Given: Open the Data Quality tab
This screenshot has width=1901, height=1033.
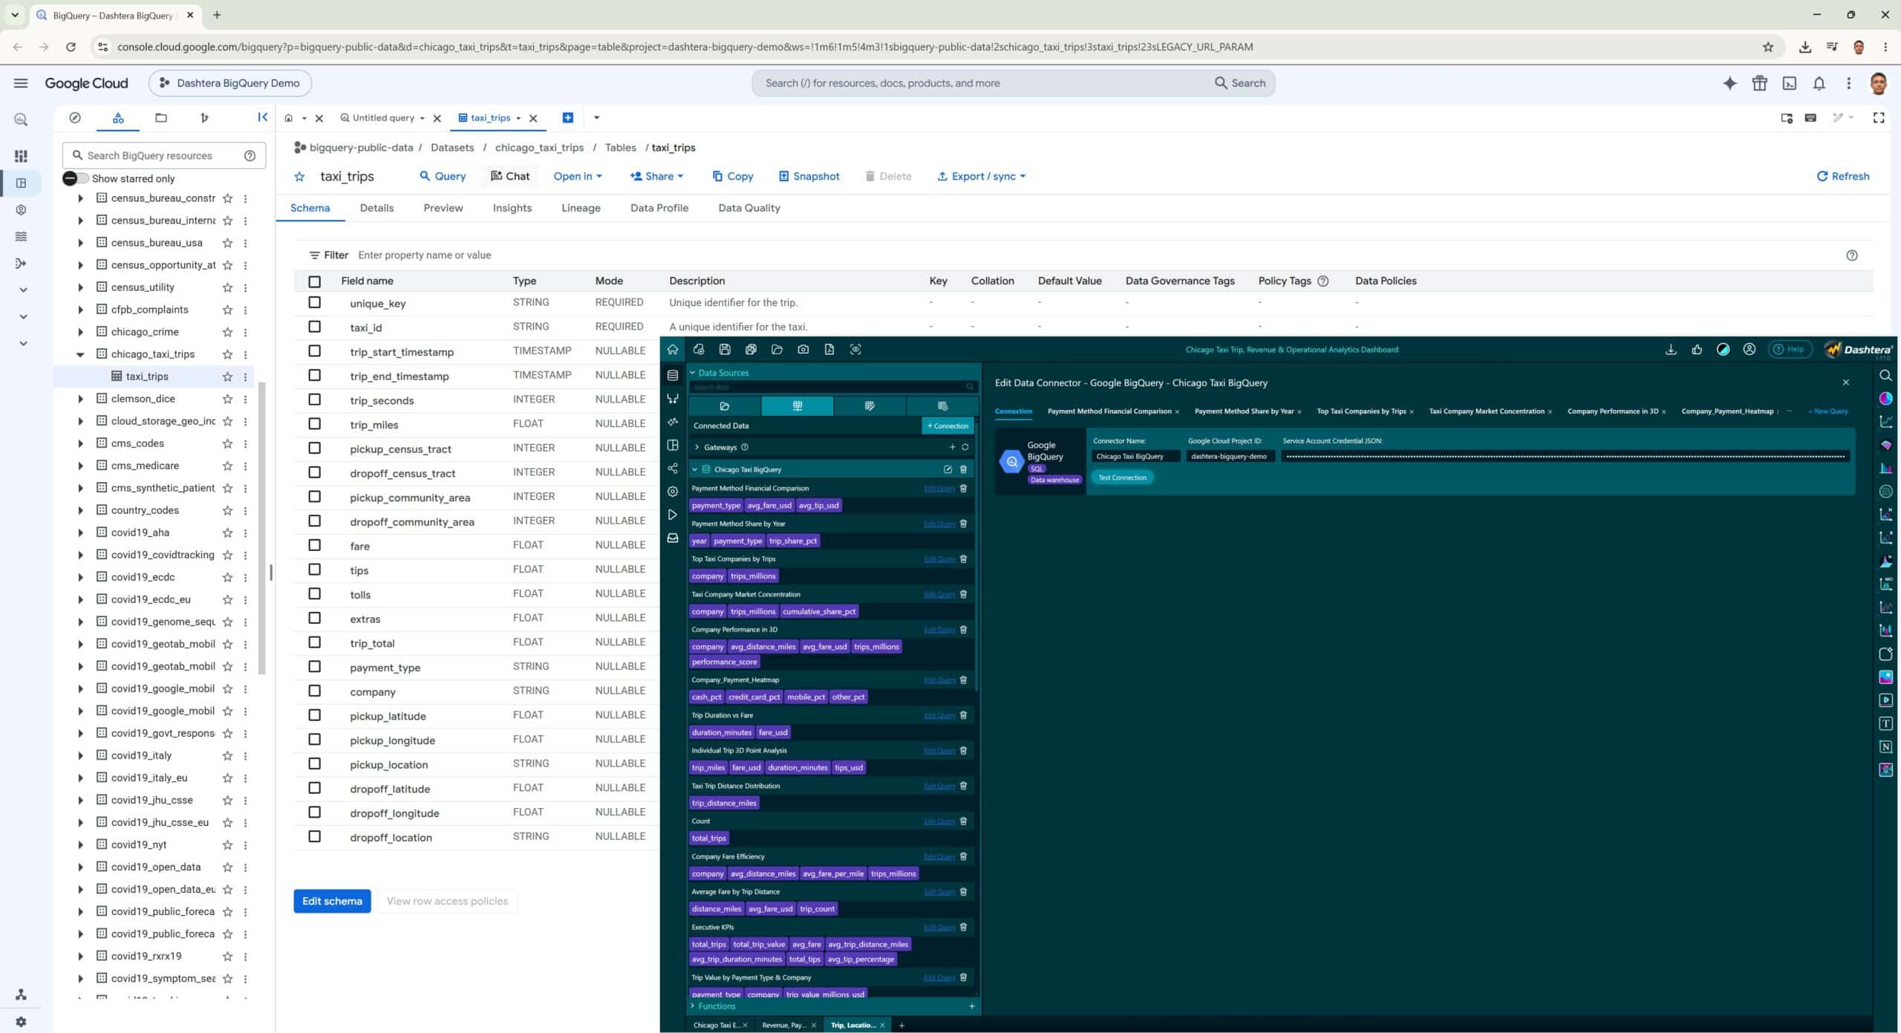Looking at the screenshot, I should point(749,208).
